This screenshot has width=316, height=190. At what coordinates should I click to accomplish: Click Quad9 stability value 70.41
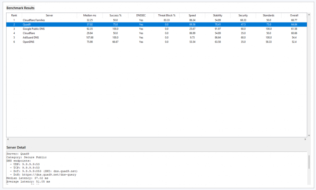[x=217, y=25]
